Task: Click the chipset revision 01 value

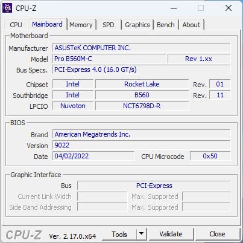Action: coord(220,84)
